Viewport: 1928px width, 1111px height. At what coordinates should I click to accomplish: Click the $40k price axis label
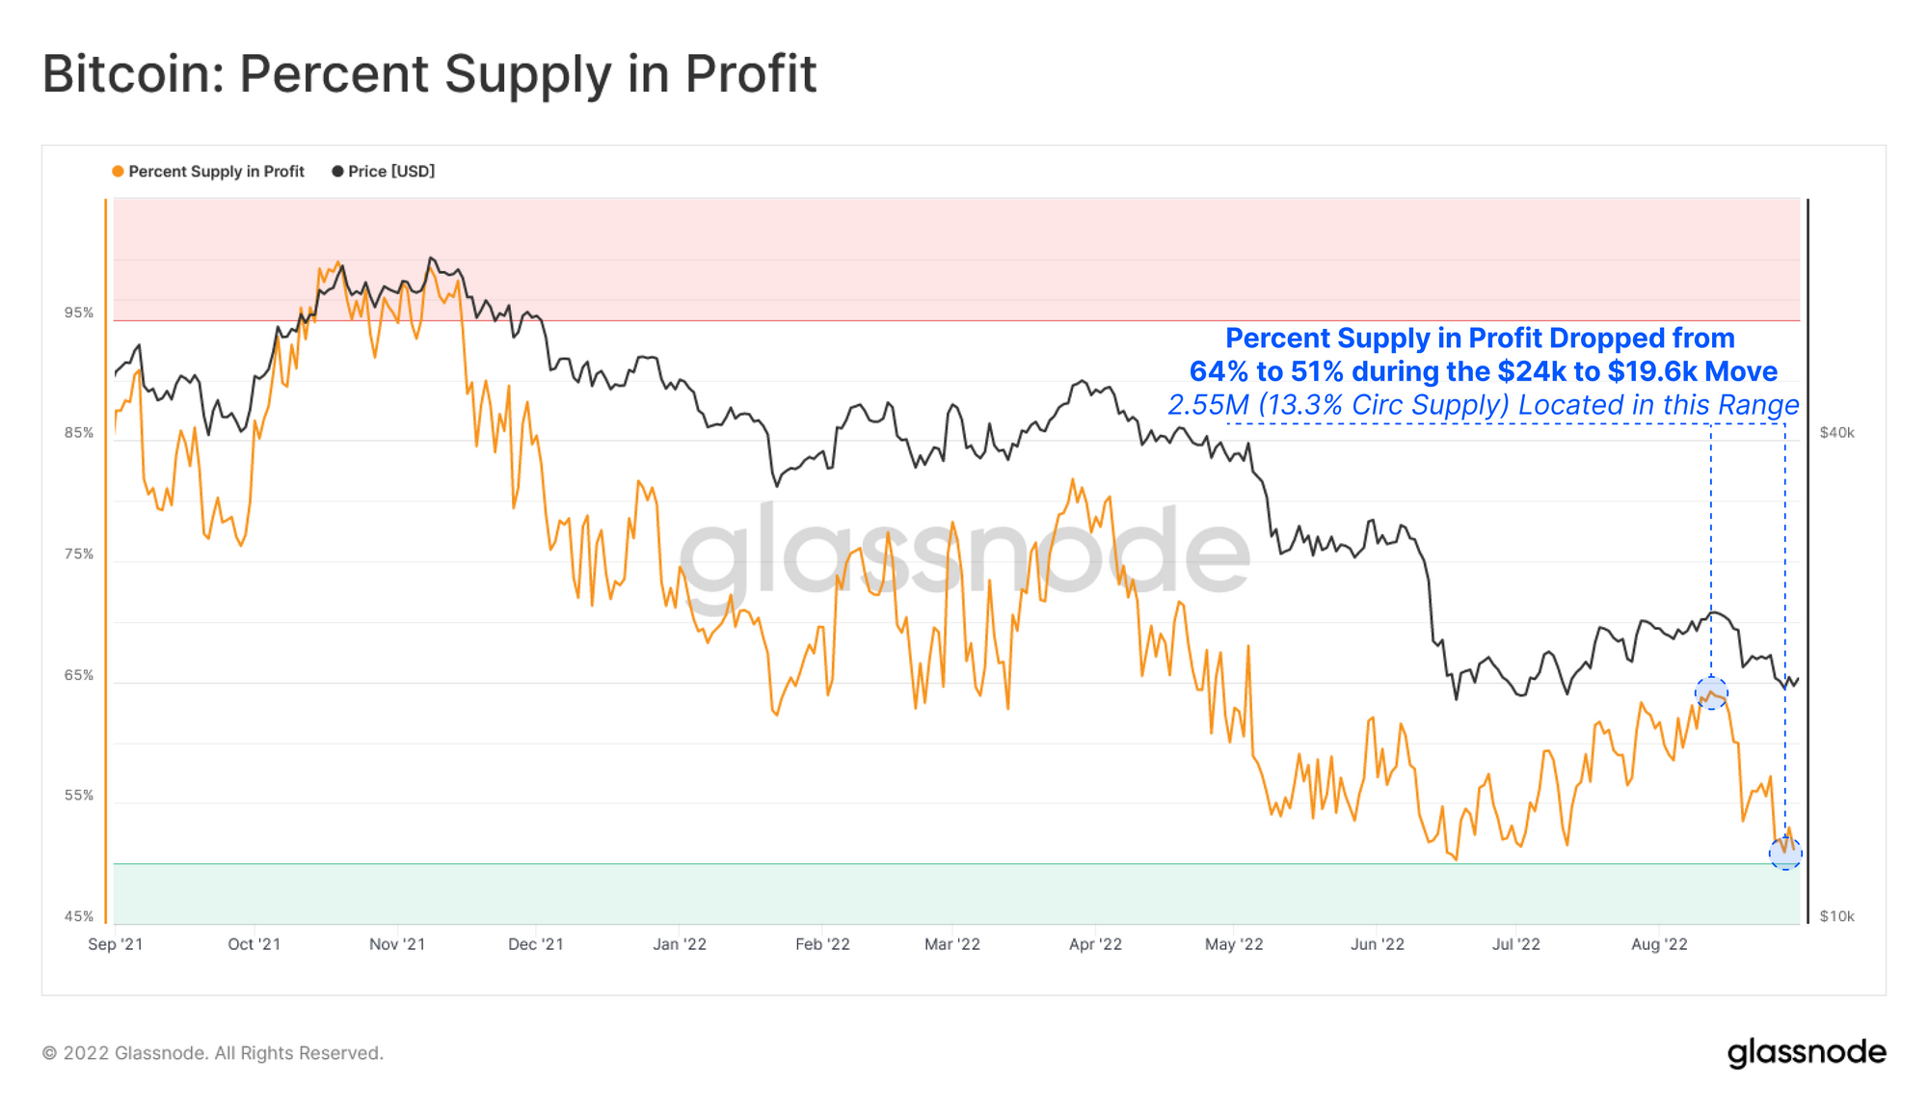point(1836,432)
